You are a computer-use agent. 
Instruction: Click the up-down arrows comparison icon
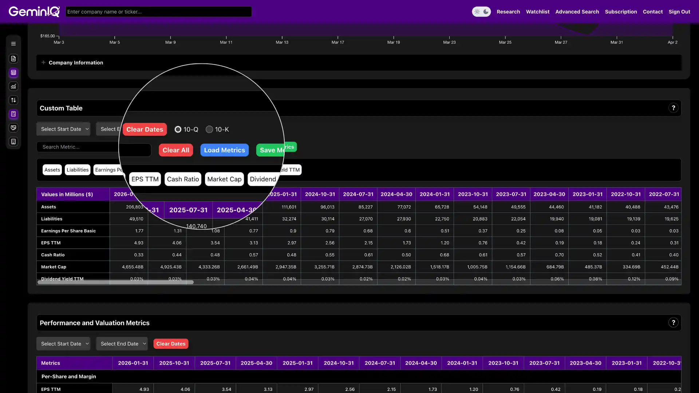coord(13,100)
